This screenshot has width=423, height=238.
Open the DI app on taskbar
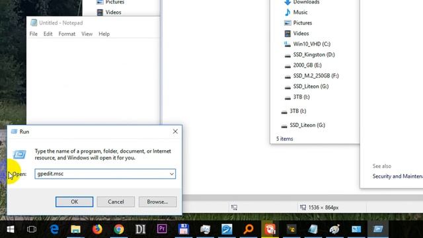coord(140,229)
